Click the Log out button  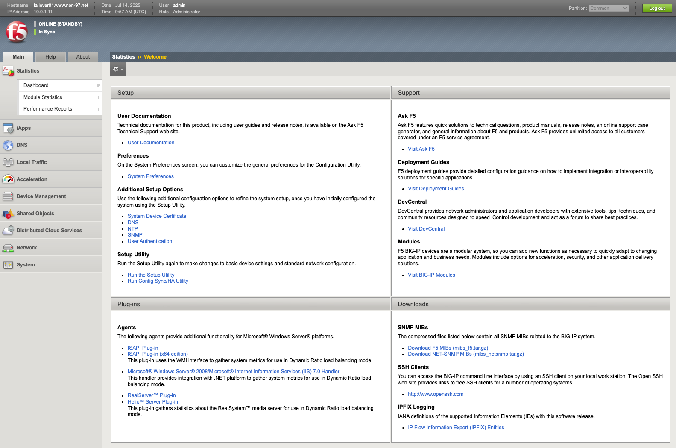657,8
